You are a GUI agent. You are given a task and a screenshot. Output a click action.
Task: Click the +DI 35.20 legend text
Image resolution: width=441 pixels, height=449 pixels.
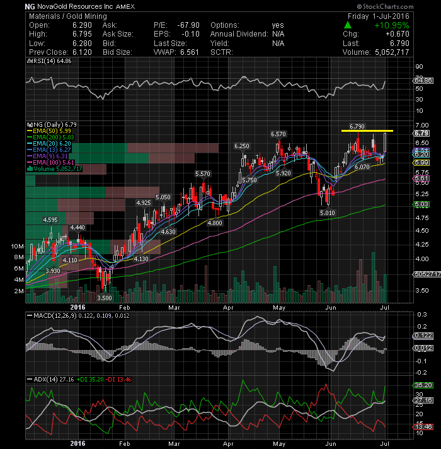(x=90, y=380)
